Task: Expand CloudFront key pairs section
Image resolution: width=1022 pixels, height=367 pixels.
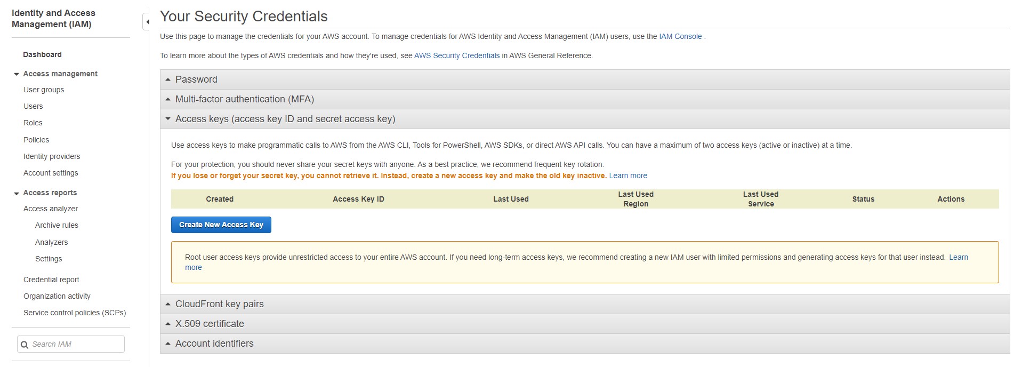Action: coord(585,304)
